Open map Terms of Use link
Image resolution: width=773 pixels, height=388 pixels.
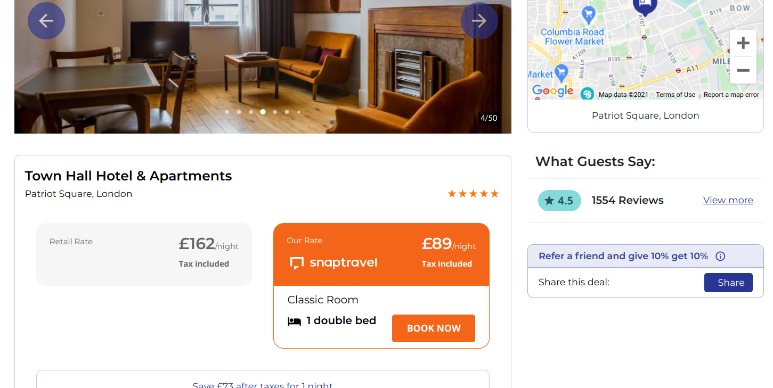(676, 95)
